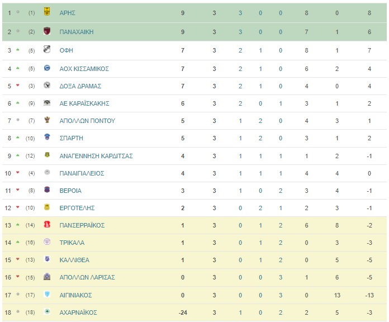Click the ΠΑΝΑΧΑΙΚΗ team crest icon

point(47,31)
